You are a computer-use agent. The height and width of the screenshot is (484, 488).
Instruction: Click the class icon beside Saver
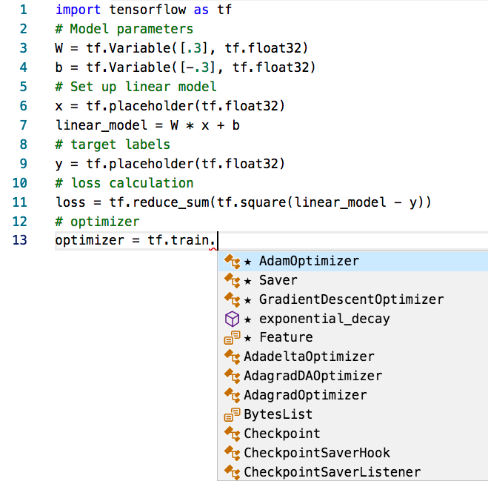(x=233, y=281)
